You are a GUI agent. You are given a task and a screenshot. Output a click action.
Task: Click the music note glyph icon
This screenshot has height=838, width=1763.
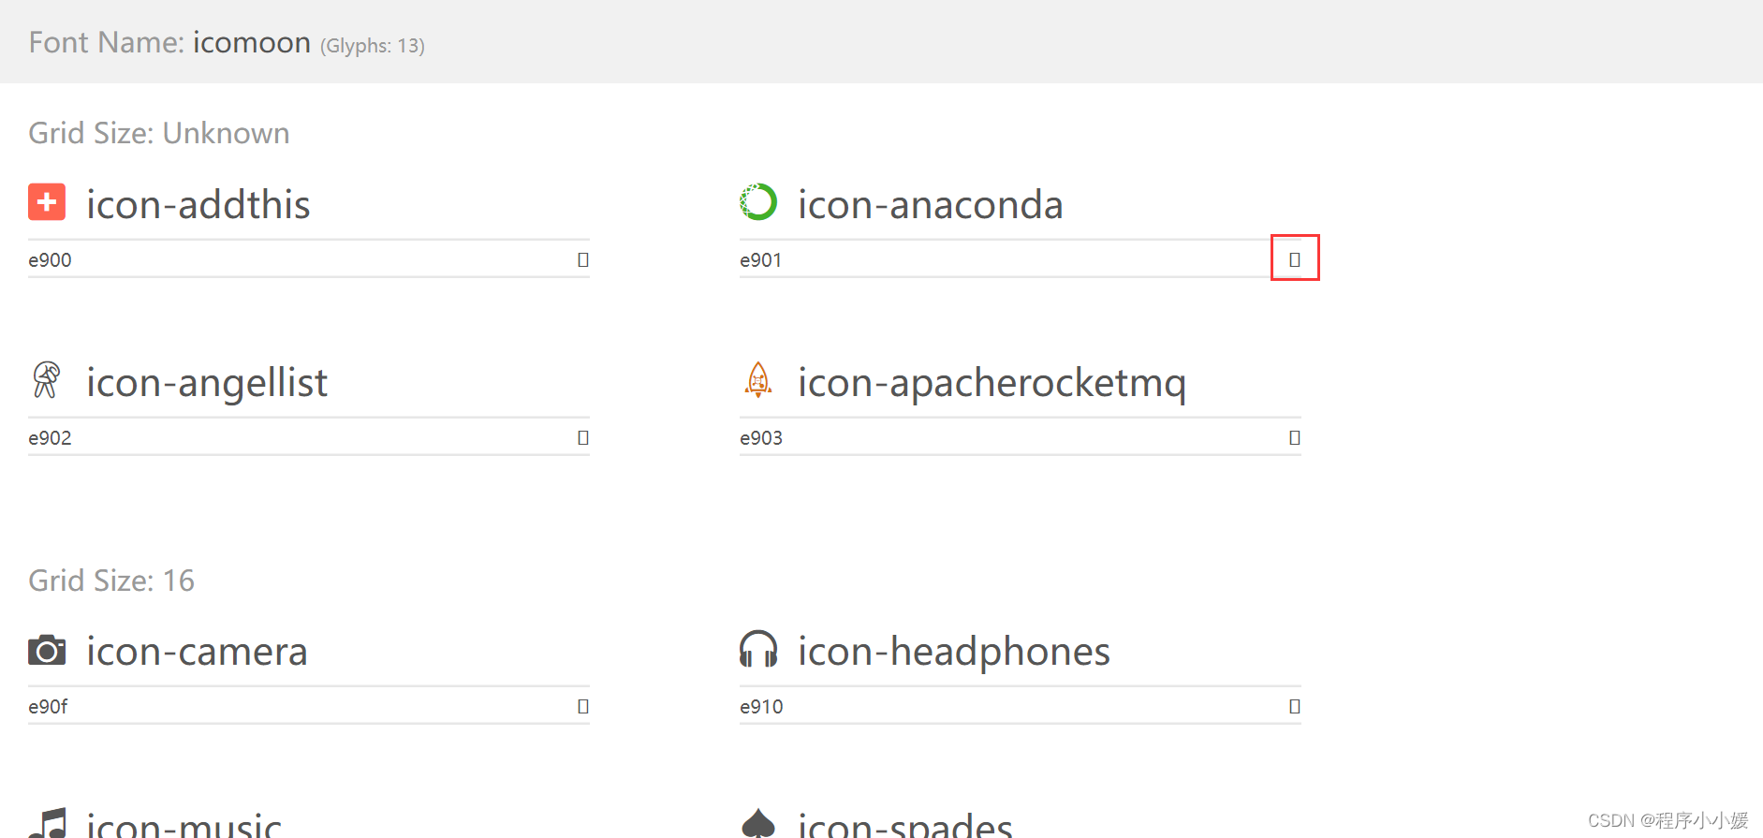[x=47, y=823]
